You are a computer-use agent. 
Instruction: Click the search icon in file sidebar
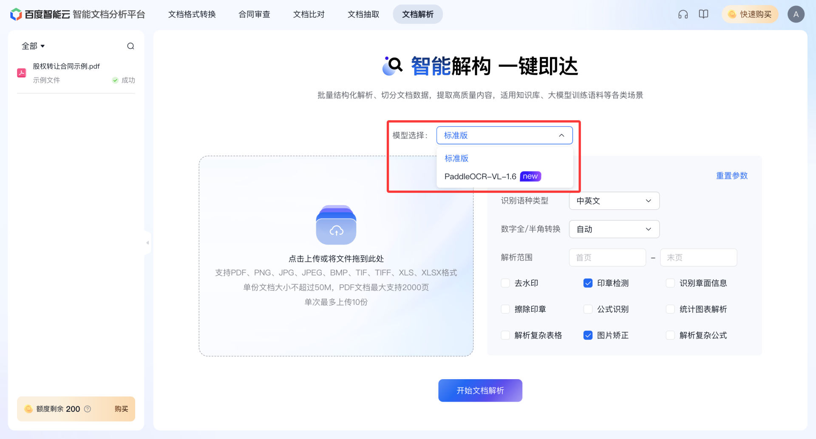tap(130, 46)
